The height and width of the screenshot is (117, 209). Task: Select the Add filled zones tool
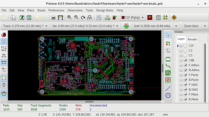pyautogui.click(x=168, y=73)
